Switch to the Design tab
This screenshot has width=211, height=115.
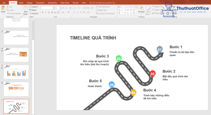(x=30, y=3)
